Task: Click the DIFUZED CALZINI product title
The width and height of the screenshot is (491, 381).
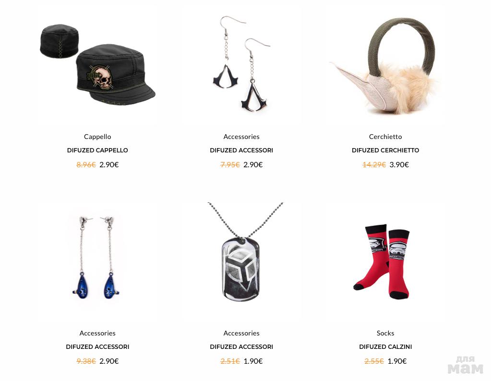Action: point(385,347)
